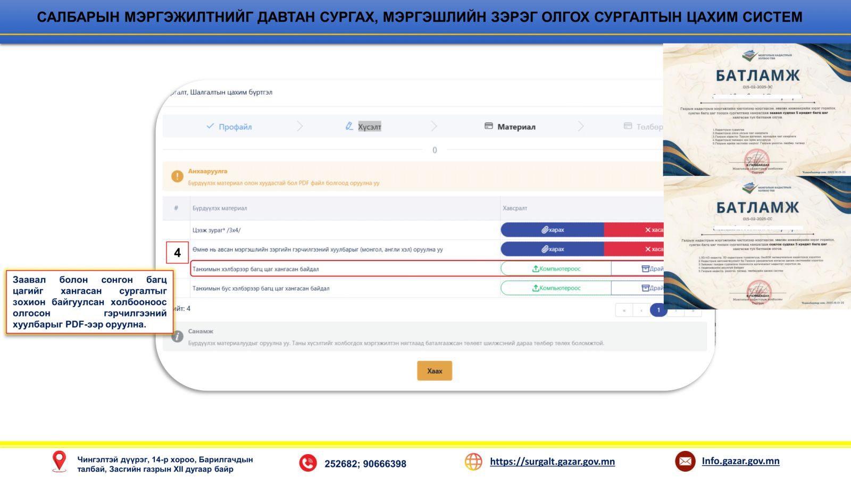Click the upload arrow icon in Танхимын хэлбэрээр row
Screen dimensions: 851x478
tap(536, 269)
